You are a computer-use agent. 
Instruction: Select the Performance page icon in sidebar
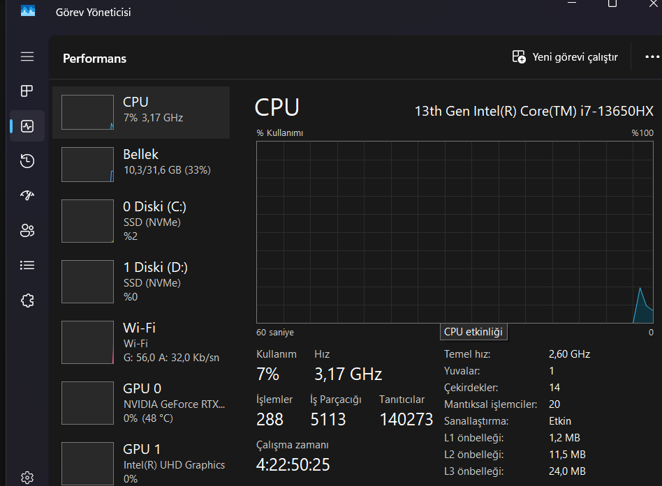[x=27, y=126]
